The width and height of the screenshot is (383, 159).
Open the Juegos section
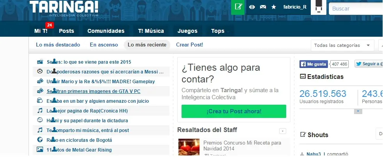[187, 31]
